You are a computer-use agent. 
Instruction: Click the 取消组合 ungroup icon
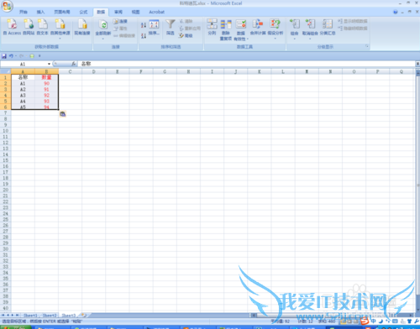[310, 24]
